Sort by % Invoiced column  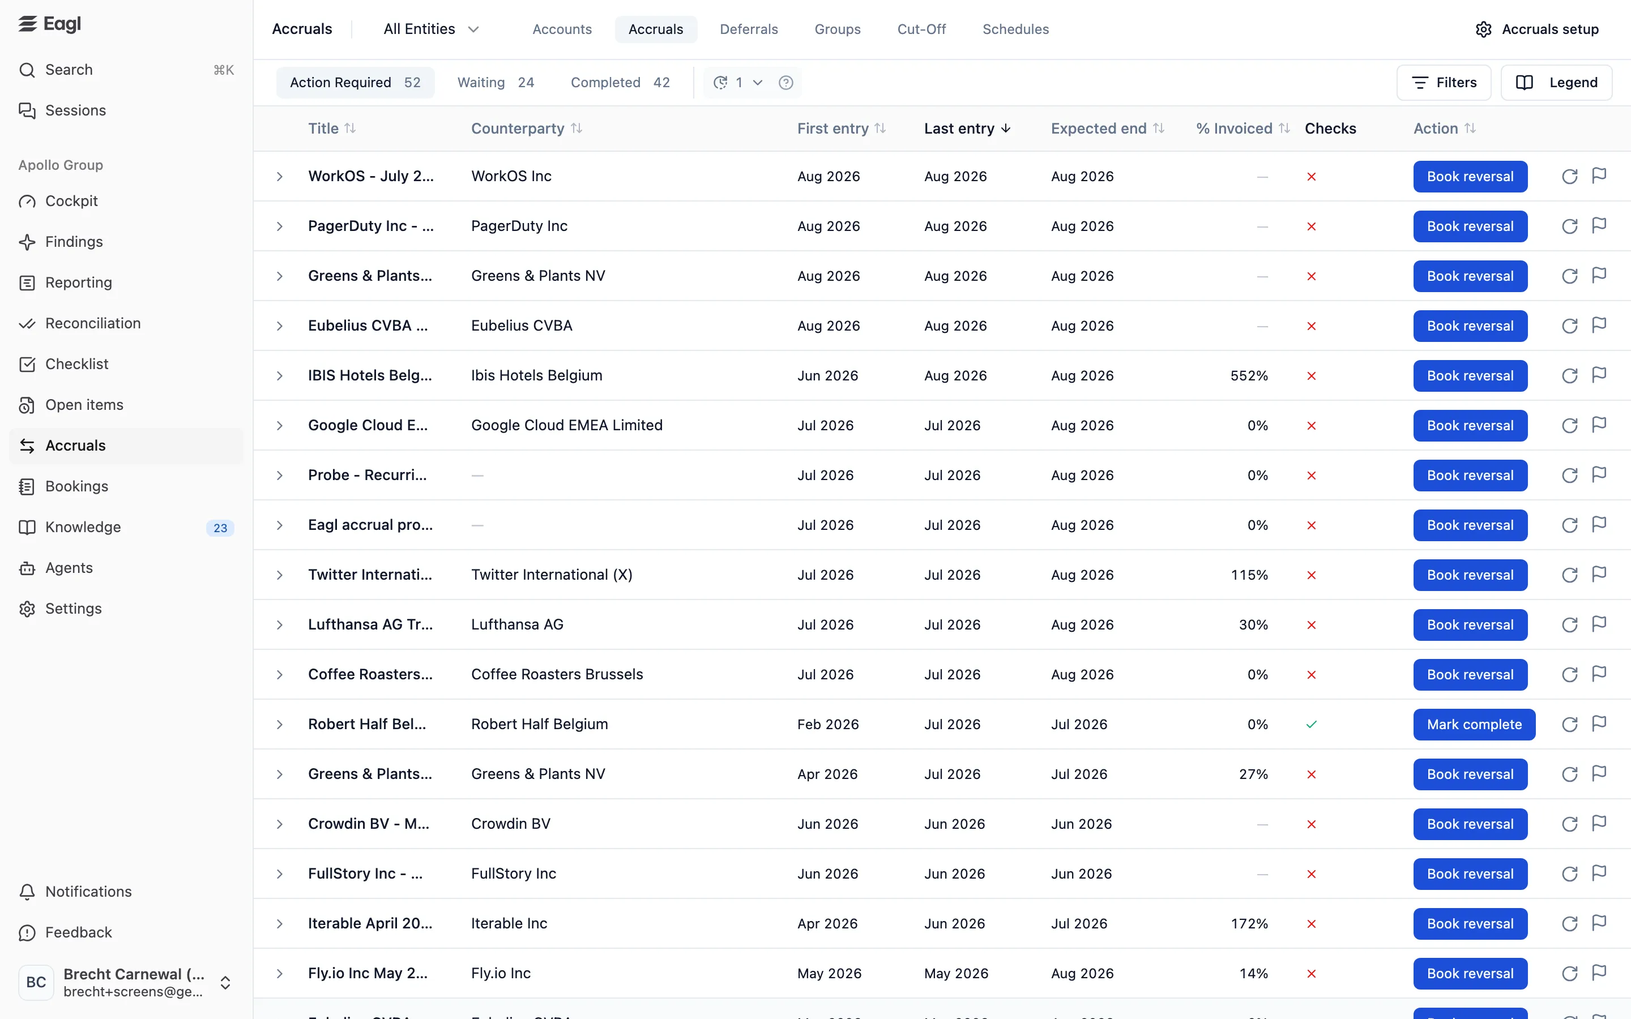coord(1243,129)
